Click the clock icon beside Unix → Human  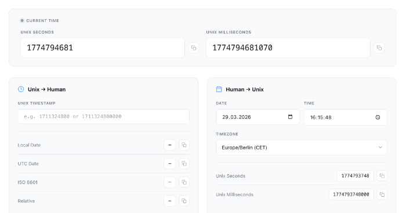pyautogui.click(x=21, y=89)
